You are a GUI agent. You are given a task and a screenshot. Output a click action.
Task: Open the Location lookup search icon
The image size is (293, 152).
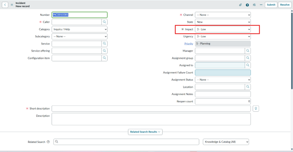pos(248,87)
